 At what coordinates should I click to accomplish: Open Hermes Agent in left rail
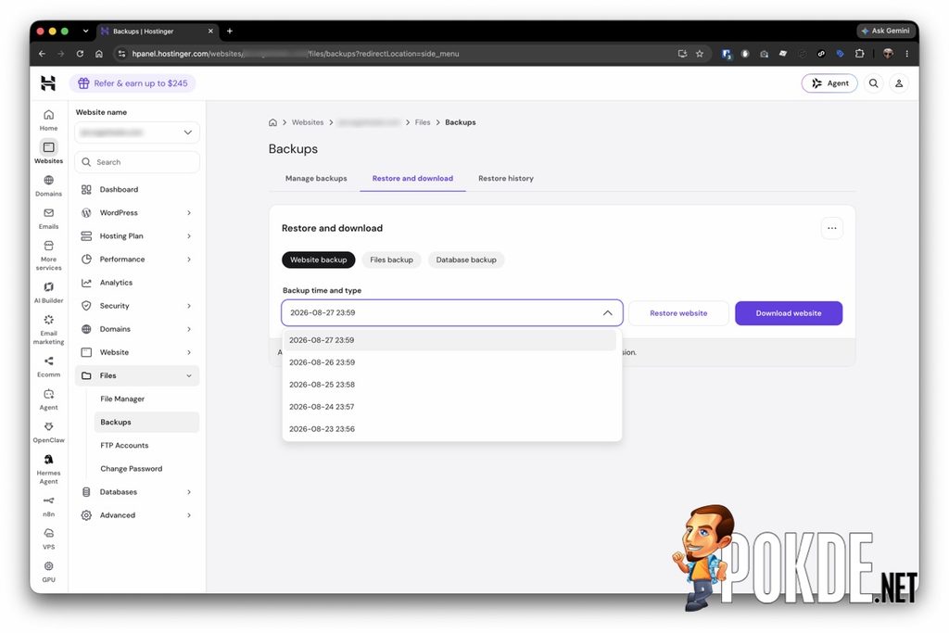[48, 469]
